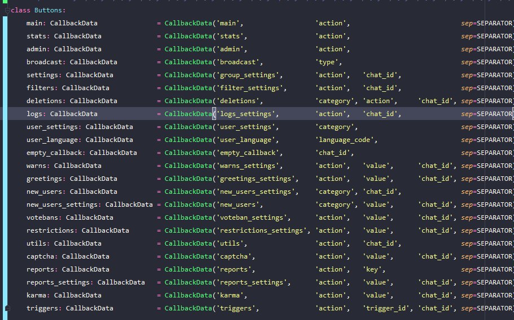
Task: Click 'action' in the karma row
Action: 331,295
